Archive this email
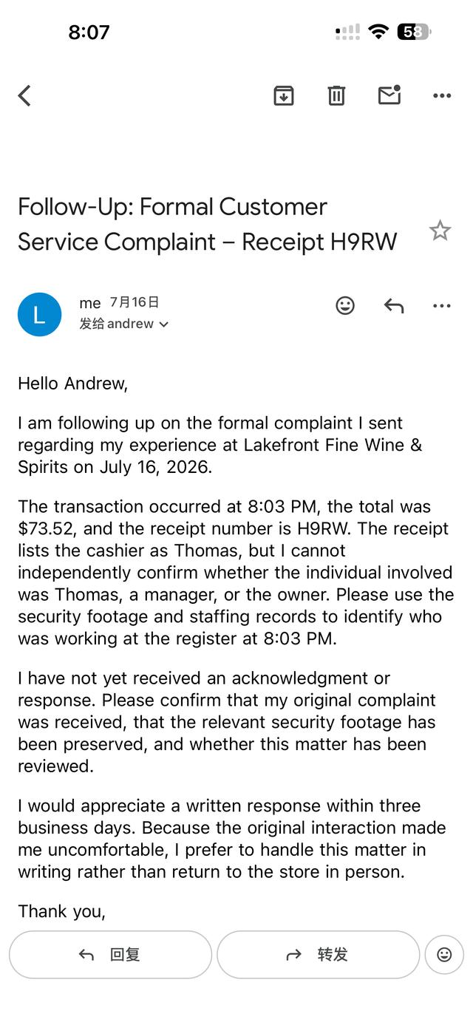 (x=284, y=95)
